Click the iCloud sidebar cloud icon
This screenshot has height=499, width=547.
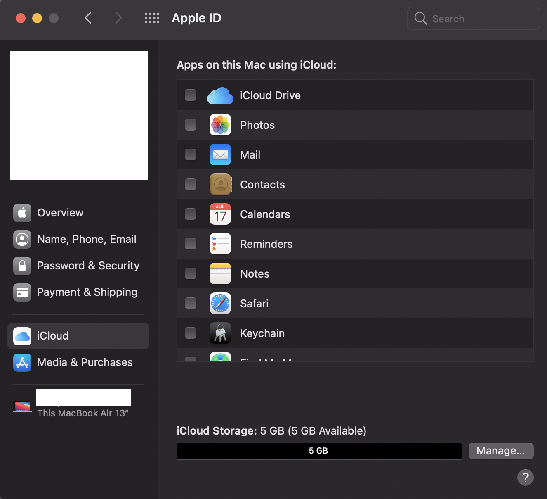22,336
